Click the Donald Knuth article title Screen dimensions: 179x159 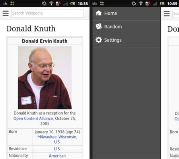coord(31,29)
